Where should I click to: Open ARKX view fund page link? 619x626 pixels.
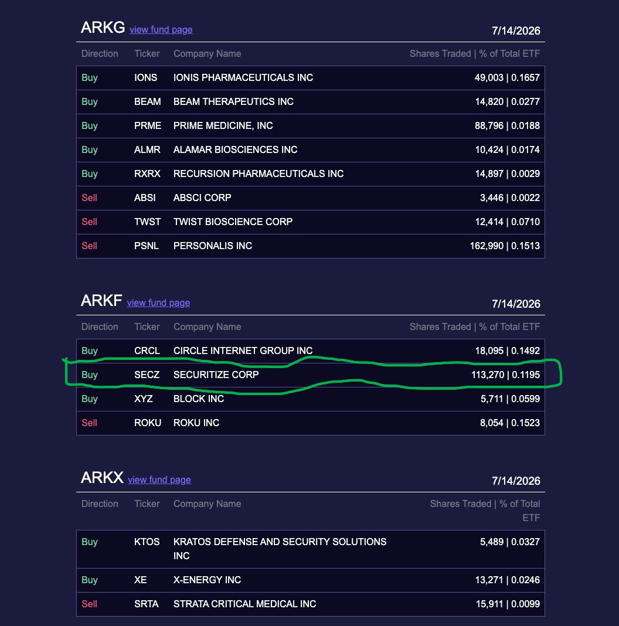(159, 479)
